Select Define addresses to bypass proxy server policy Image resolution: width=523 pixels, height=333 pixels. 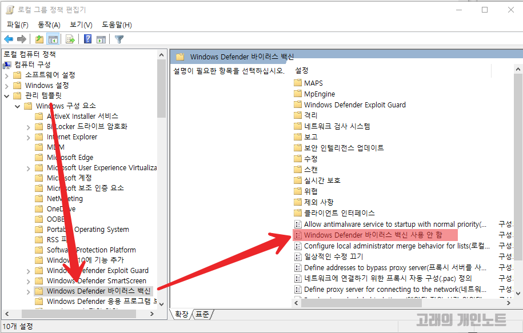[395, 267]
